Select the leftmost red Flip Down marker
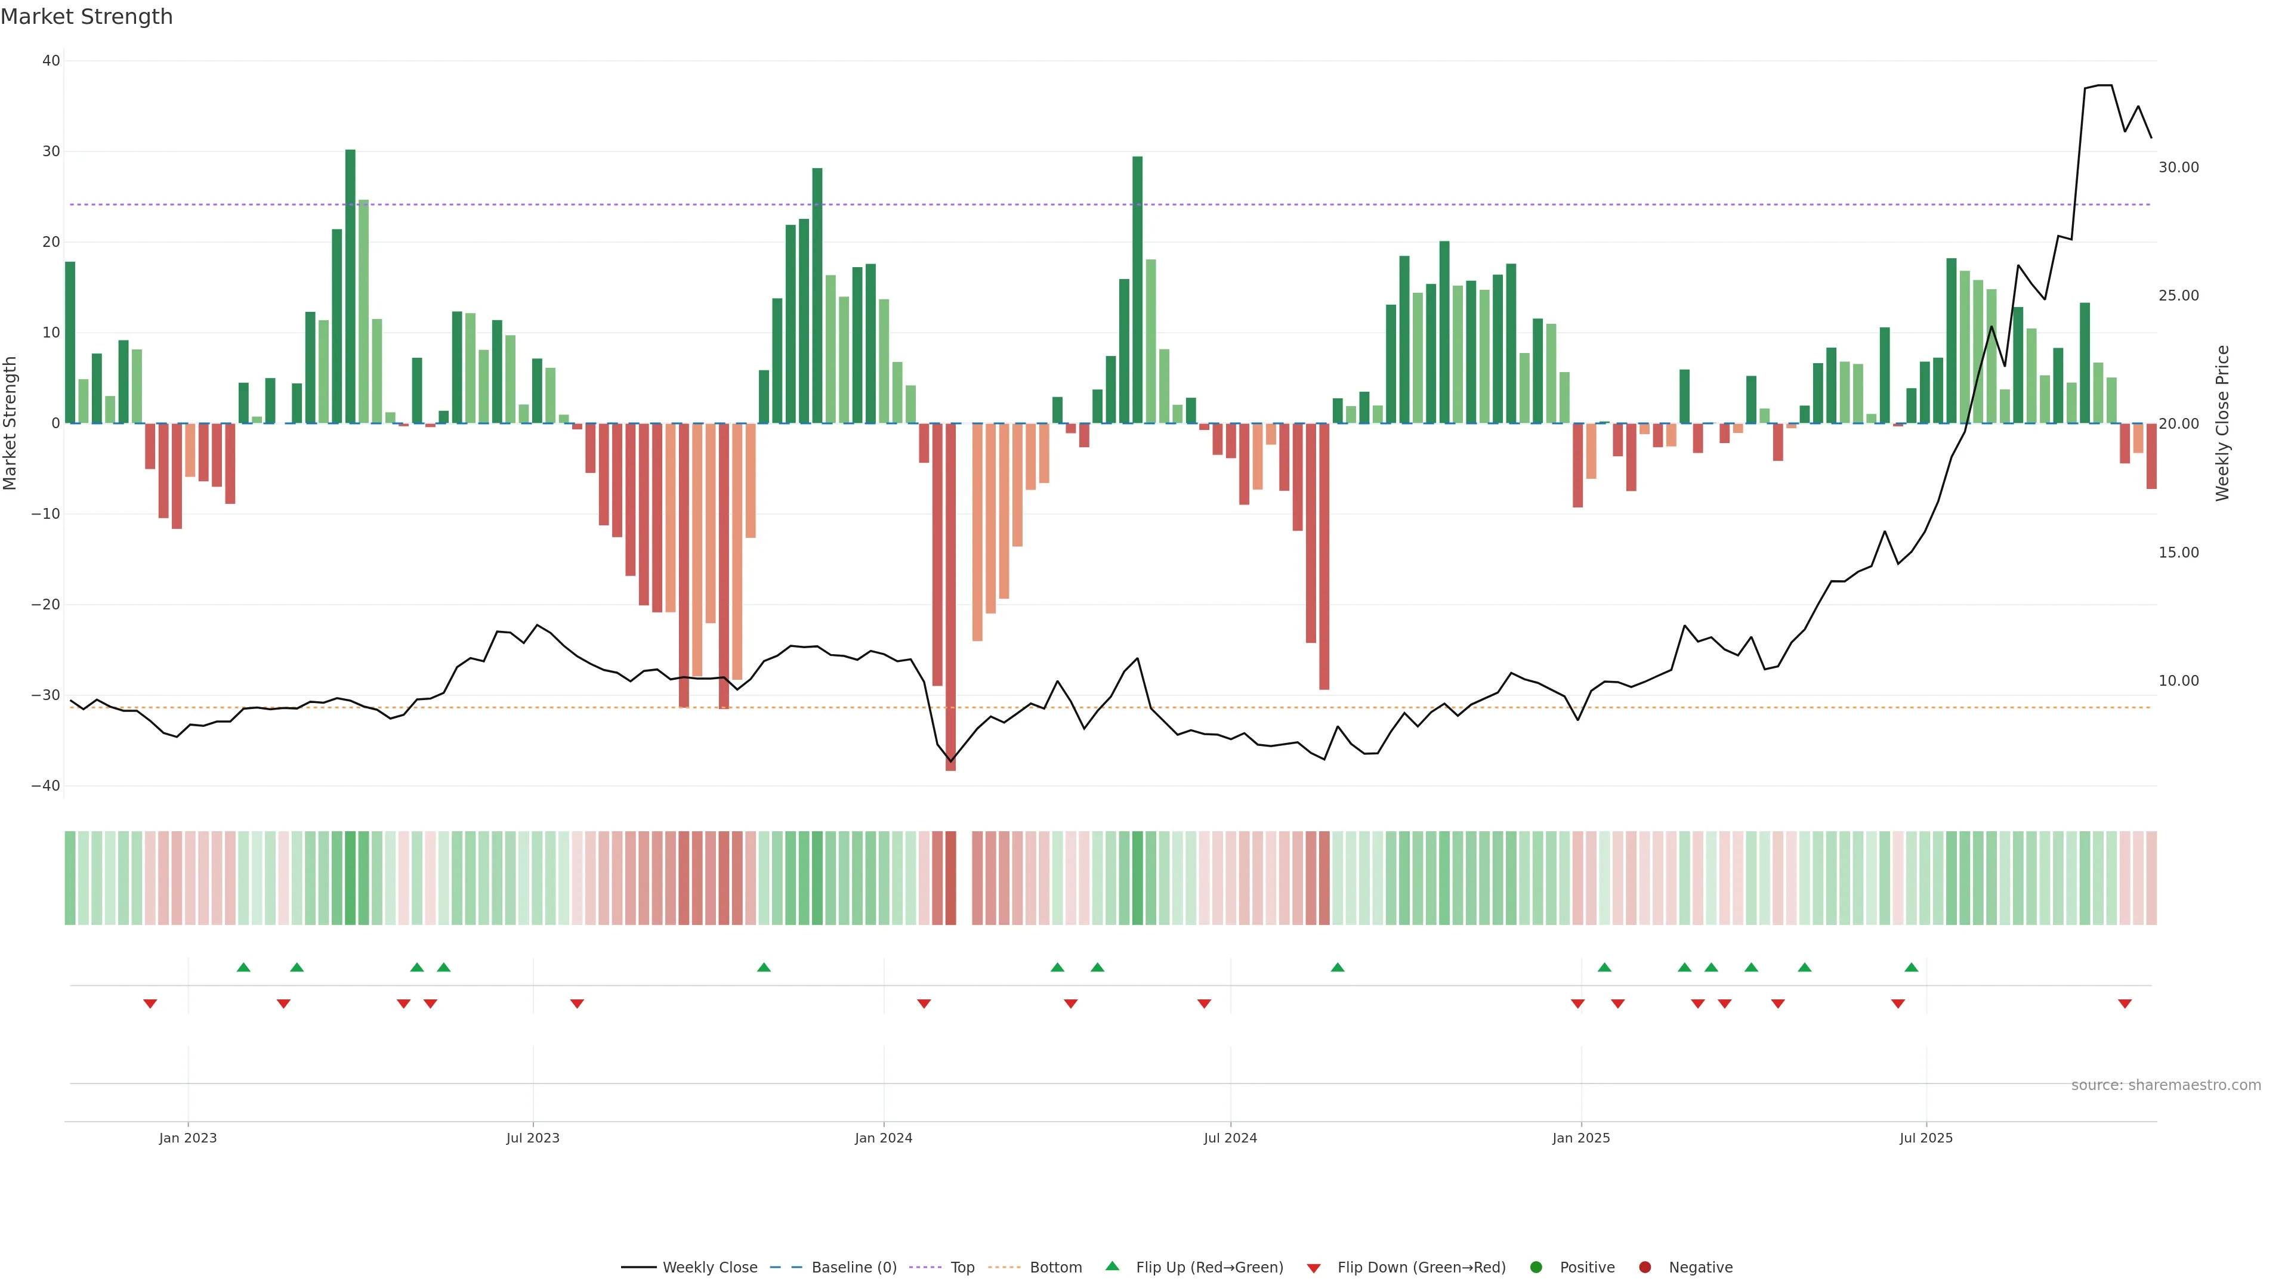This screenshot has height=1288, width=2291. point(150,1004)
